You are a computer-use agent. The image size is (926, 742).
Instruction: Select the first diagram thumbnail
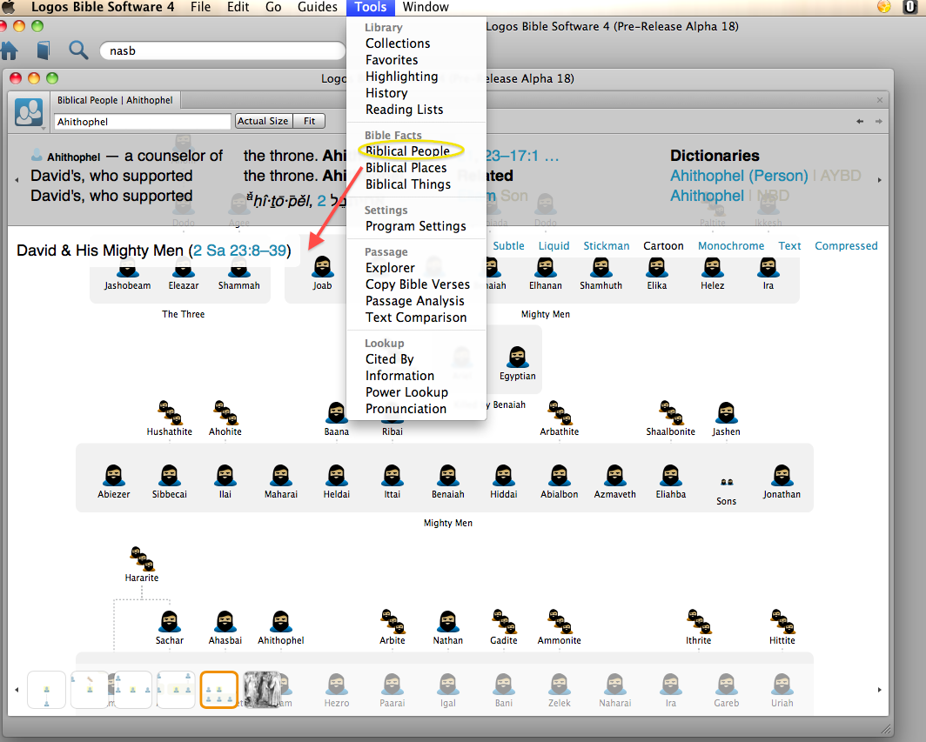(47, 690)
